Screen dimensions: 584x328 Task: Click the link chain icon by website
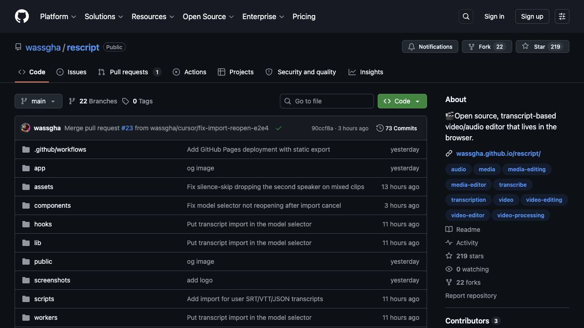[x=449, y=154]
